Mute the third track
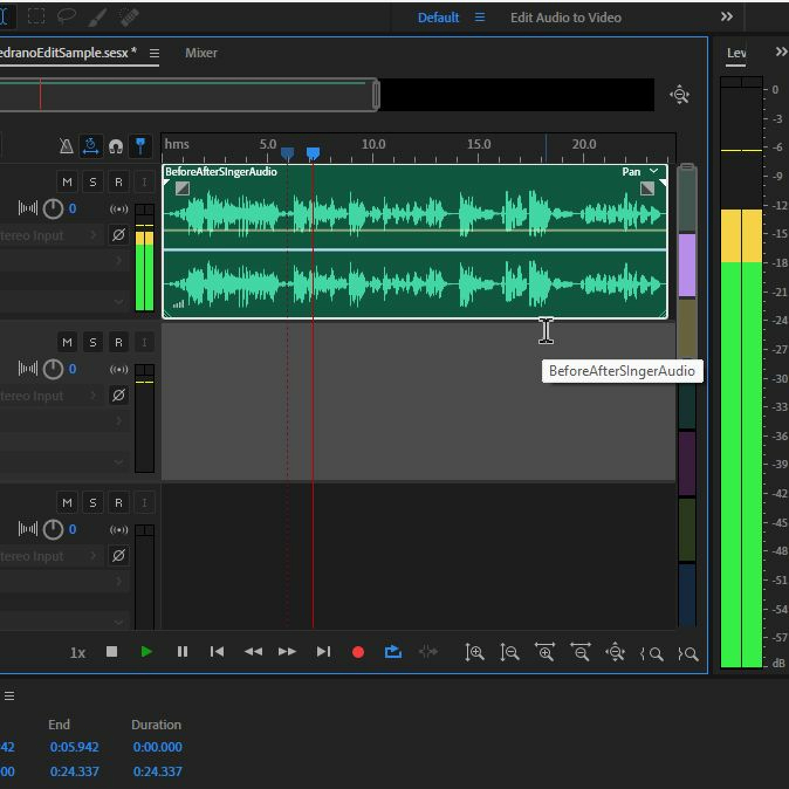This screenshot has height=789, width=789. [67, 502]
